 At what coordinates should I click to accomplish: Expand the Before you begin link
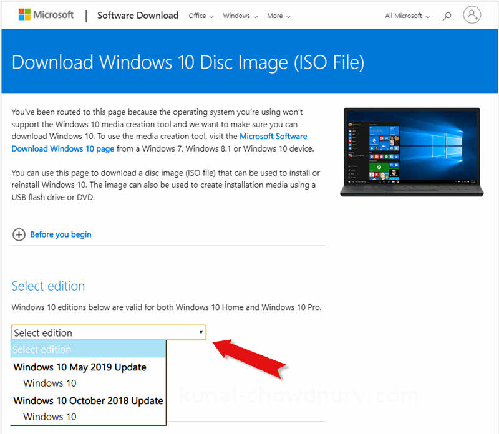tap(61, 234)
